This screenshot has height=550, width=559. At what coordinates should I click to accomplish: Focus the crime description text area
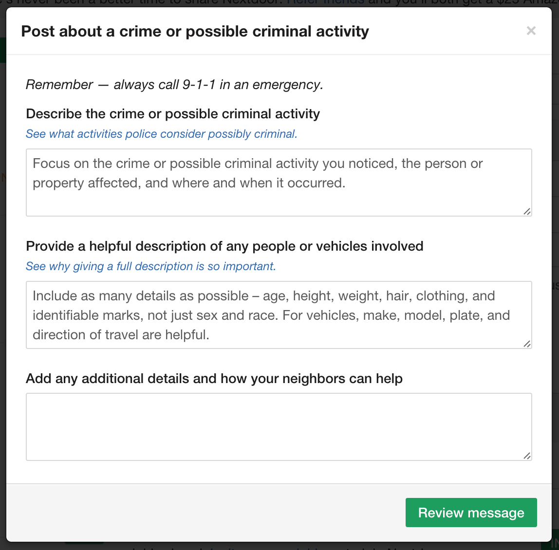coord(279,183)
